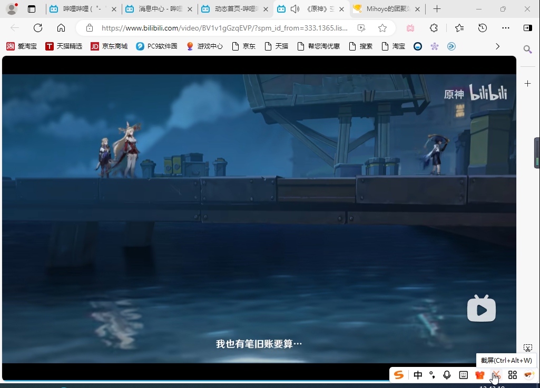Screen dimensions: 540x388
Task: Expand the bookmarks bar overflow chevron
Action: pyautogui.click(x=497, y=46)
